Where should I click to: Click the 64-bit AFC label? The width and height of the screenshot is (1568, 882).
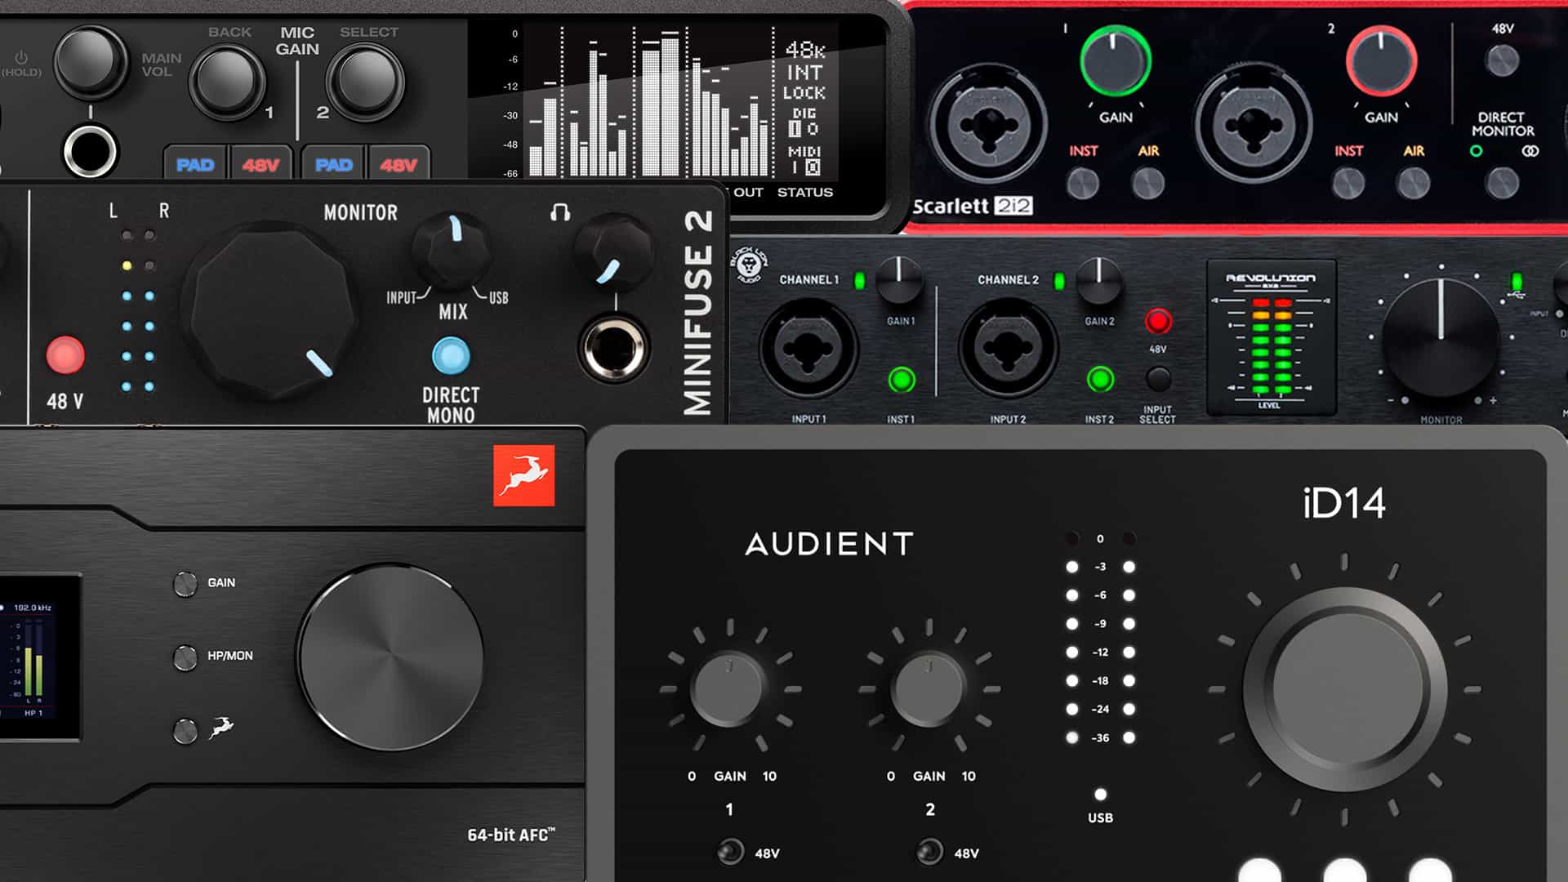pyautogui.click(x=511, y=835)
